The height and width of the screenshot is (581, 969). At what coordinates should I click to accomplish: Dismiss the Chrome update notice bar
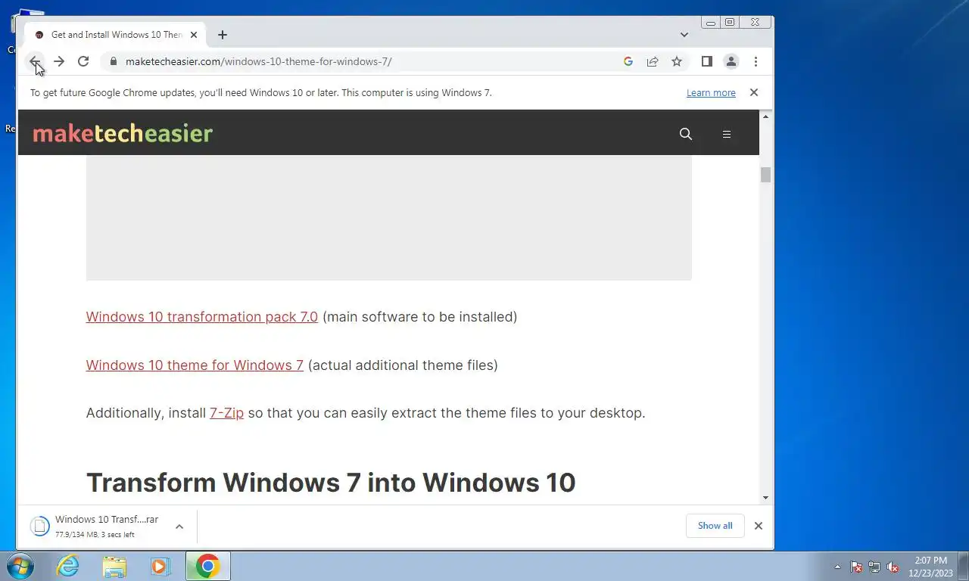tap(753, 92)
